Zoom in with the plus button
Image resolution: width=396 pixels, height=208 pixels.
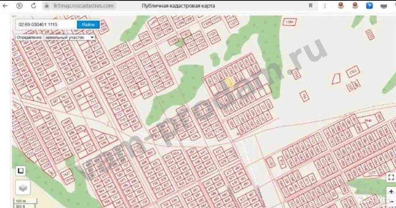coord(391,192)
